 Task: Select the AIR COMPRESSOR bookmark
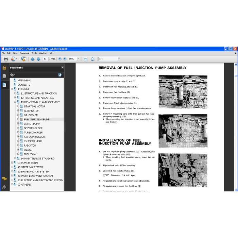(34, 137)
